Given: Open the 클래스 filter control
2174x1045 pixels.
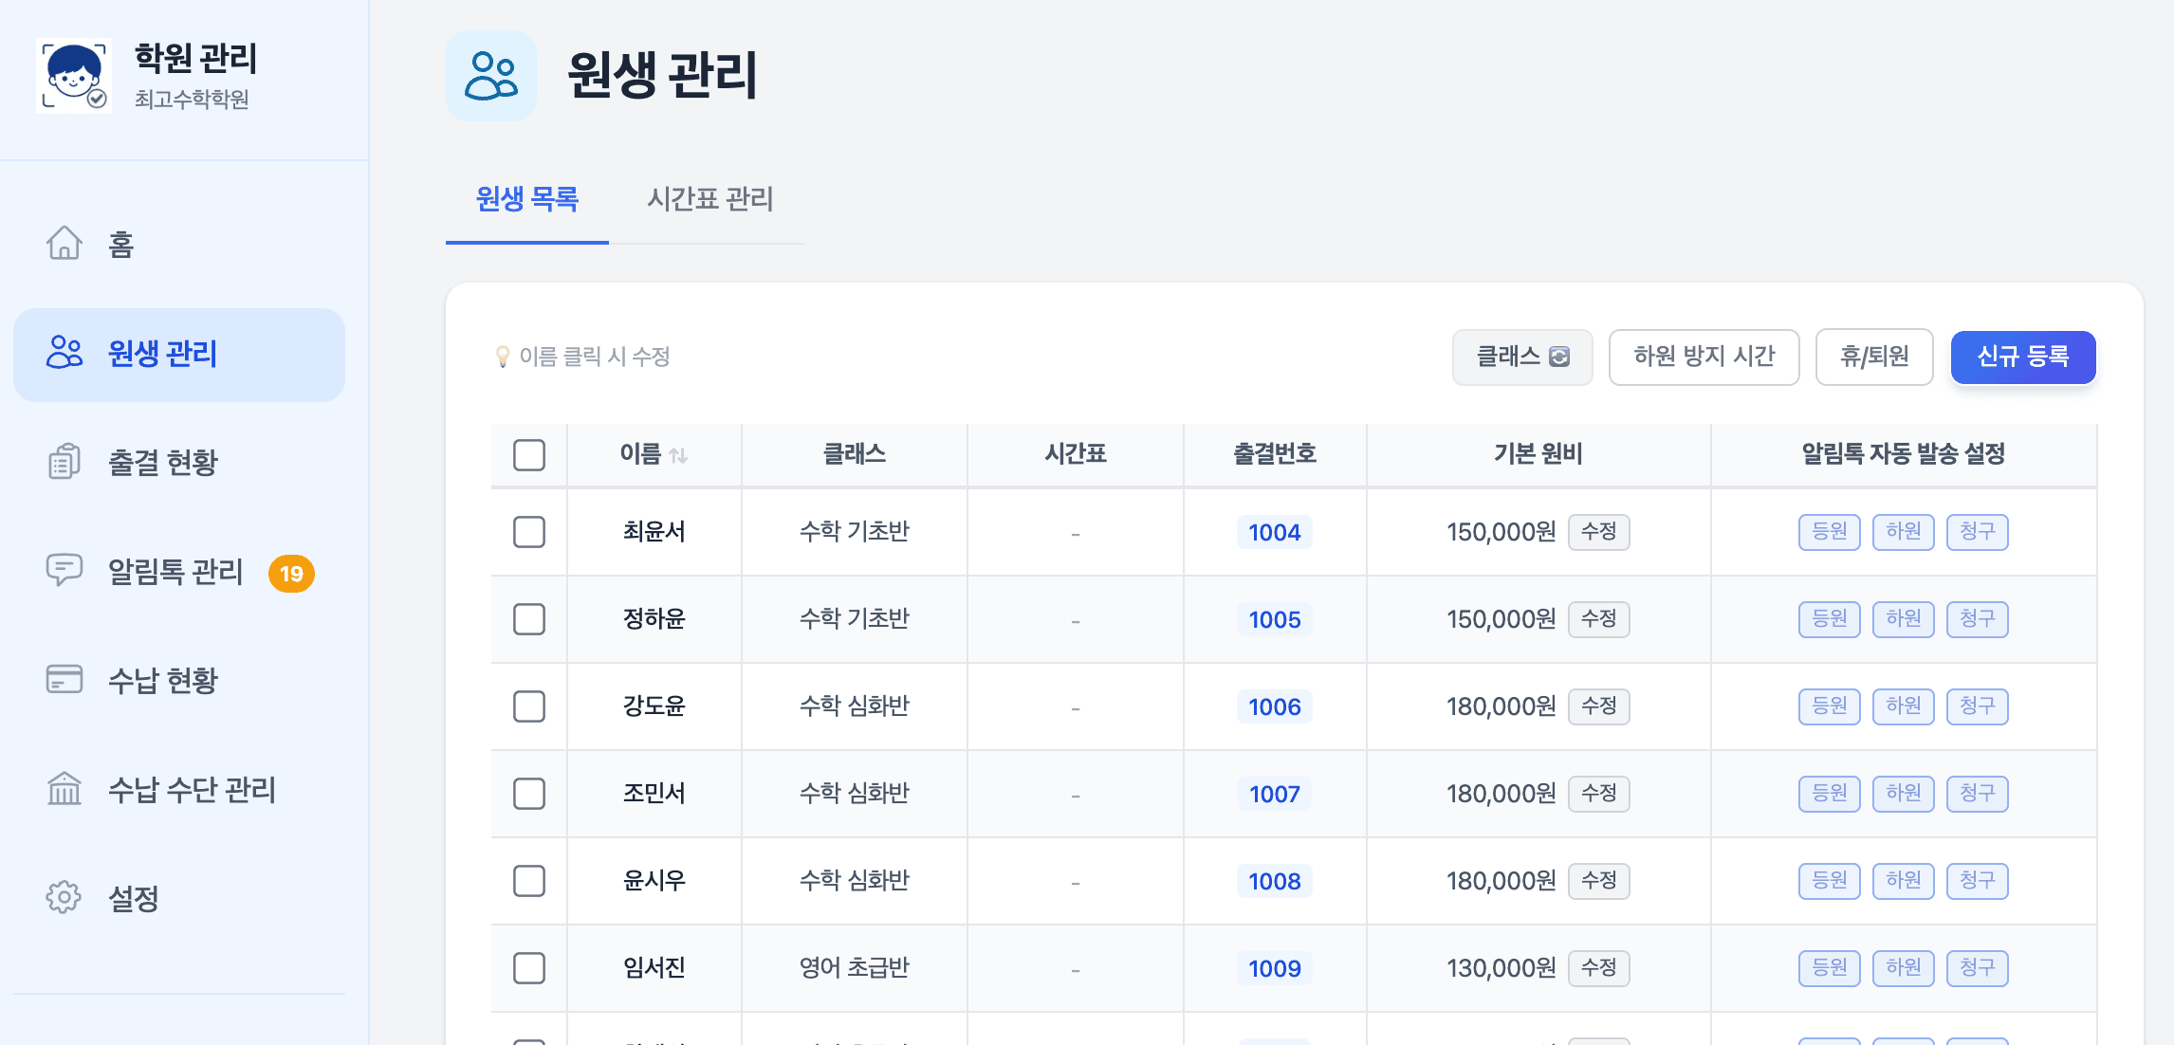Looking at the screenshot, I should point(1521,357).
